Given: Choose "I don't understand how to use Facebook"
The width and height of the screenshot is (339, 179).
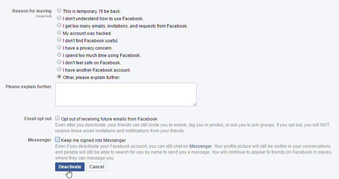Looking at the screenshot, I should click(59, 18).
